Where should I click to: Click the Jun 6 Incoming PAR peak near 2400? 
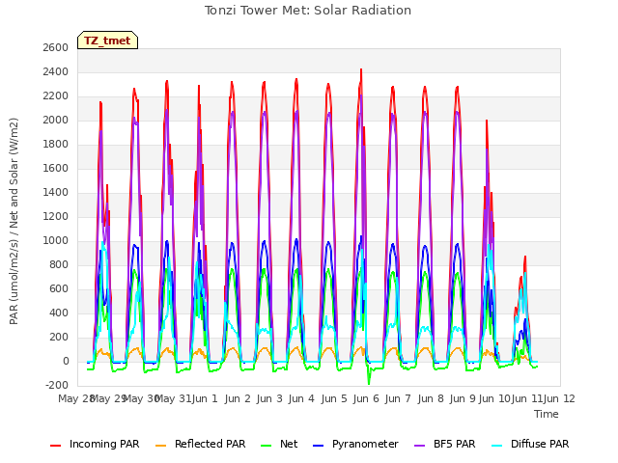[361, 70]
